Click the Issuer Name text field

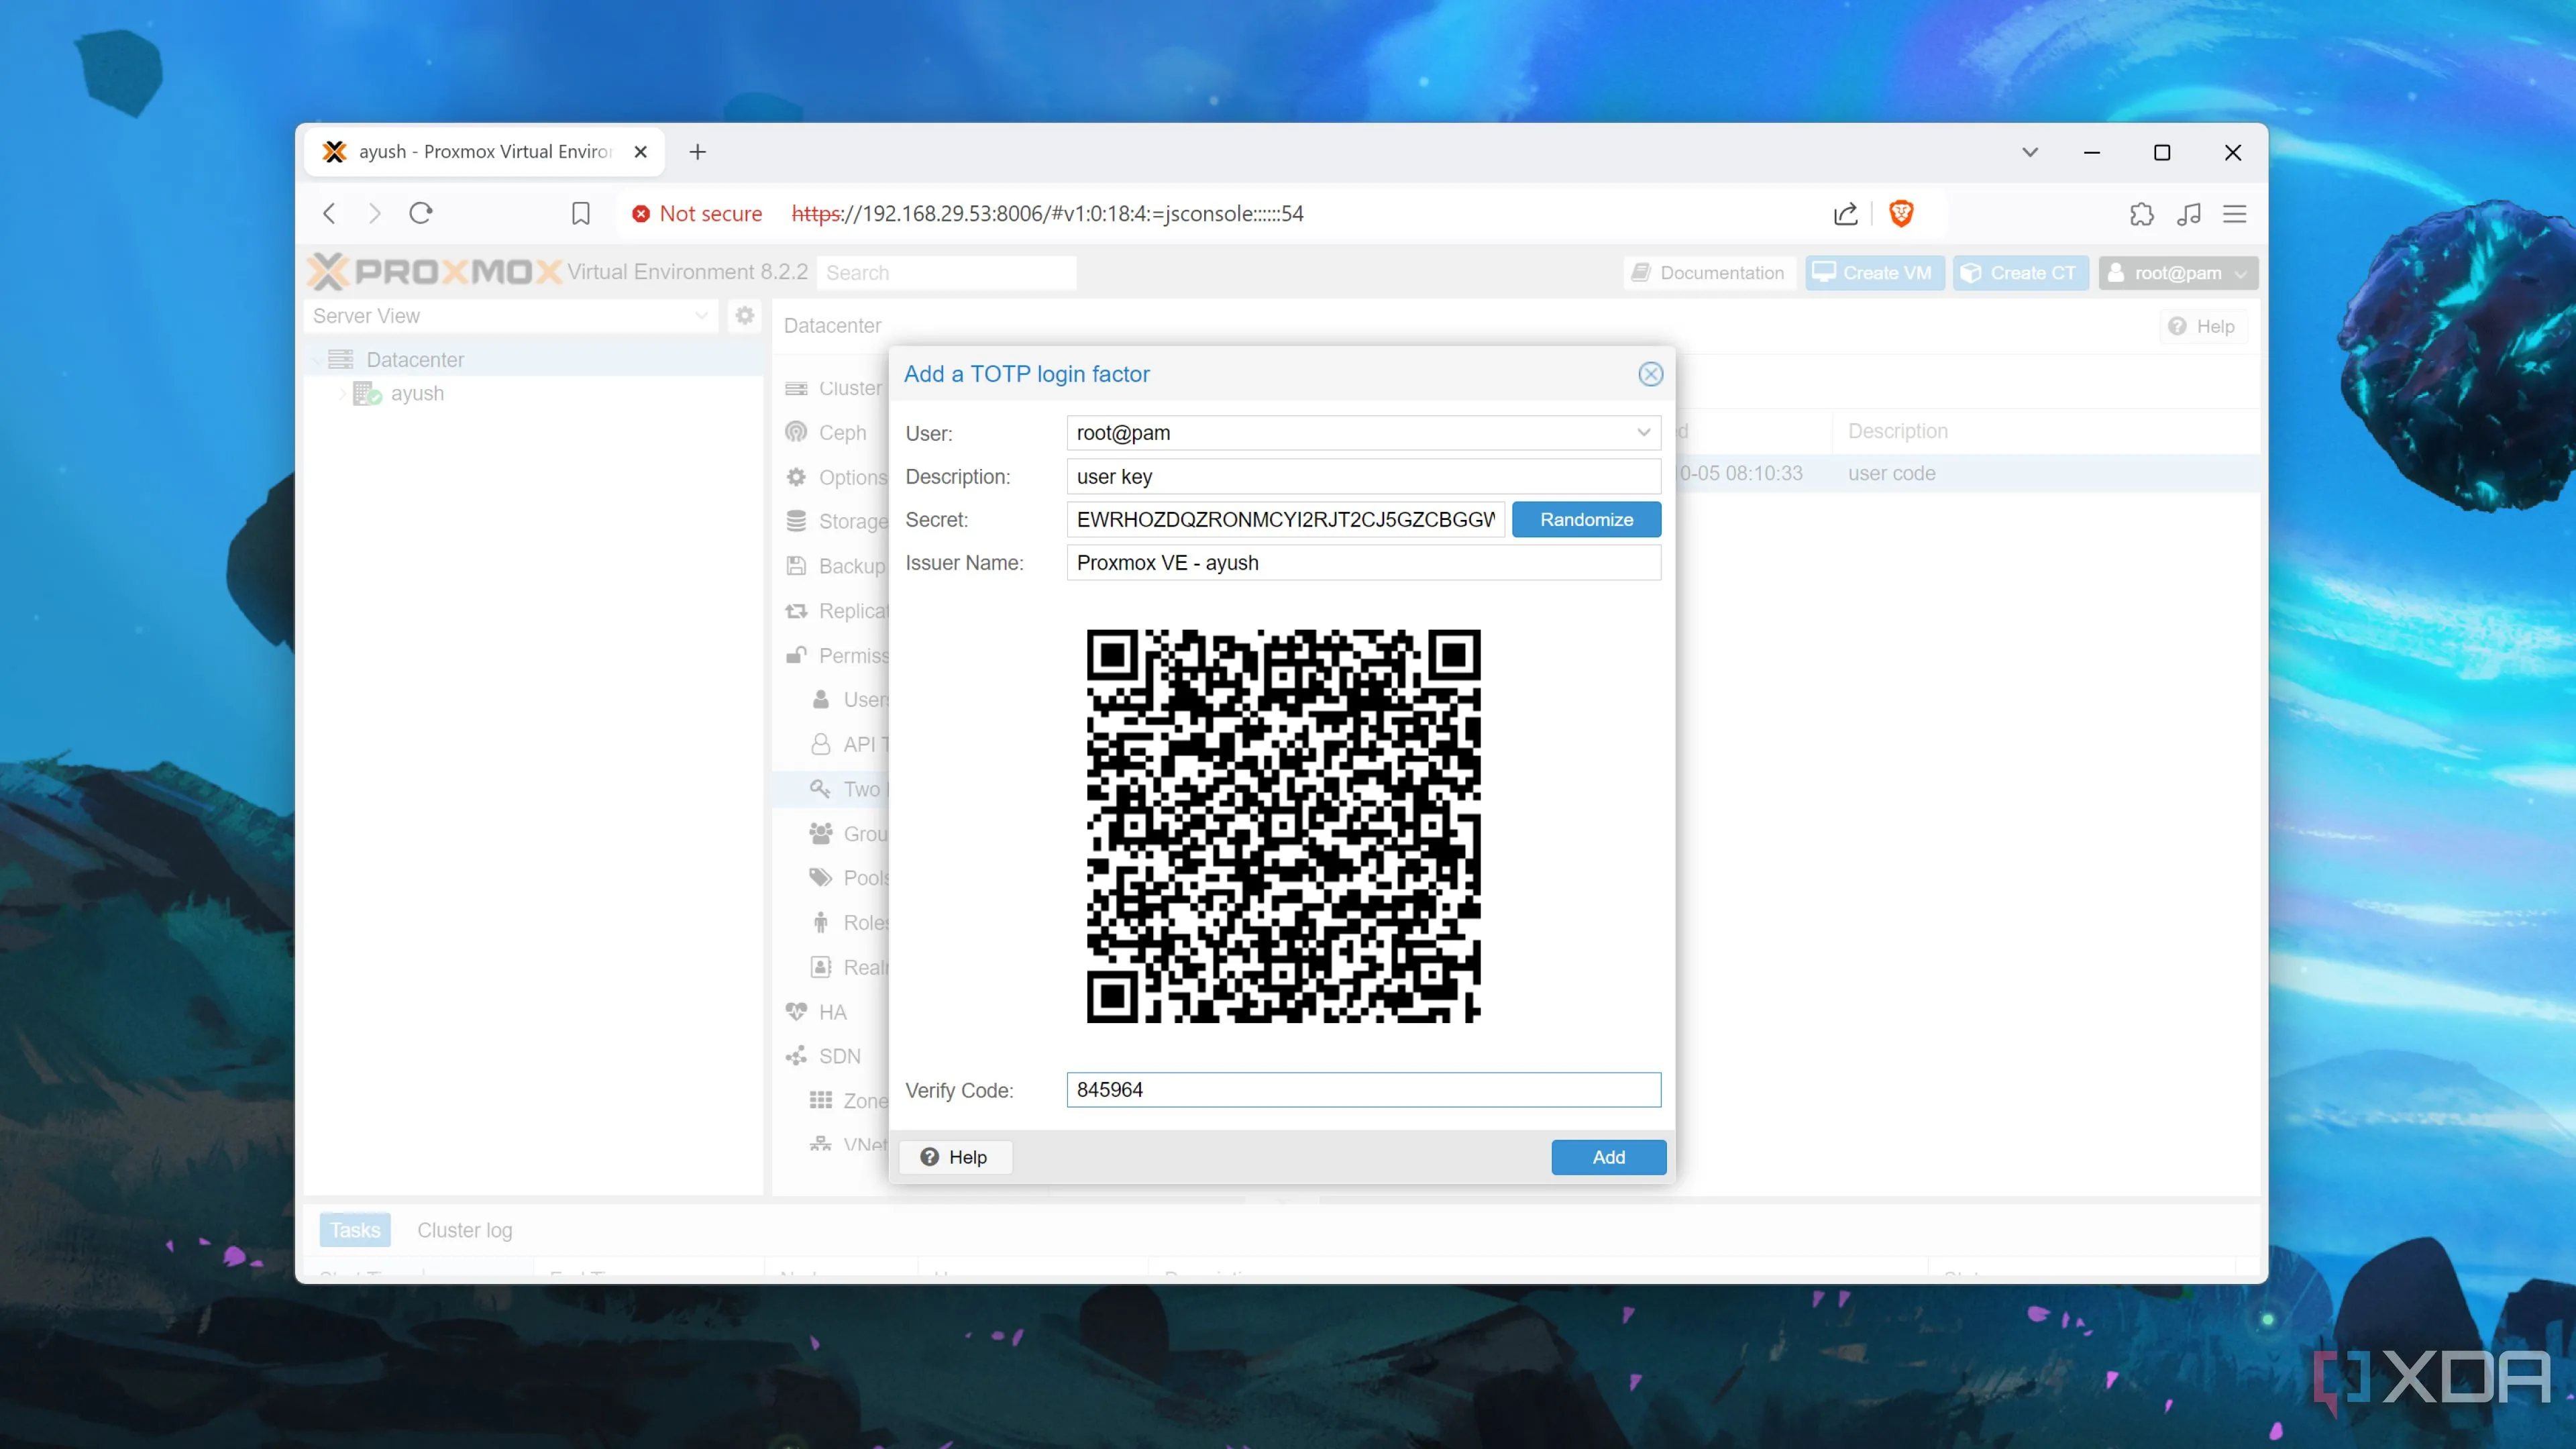pyautogui.click(x=1362, y=563)
